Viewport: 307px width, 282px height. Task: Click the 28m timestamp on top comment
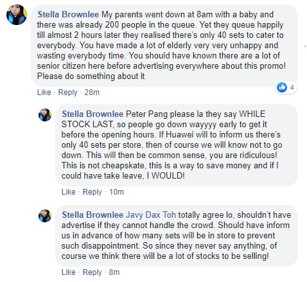[x=92, y=93]
